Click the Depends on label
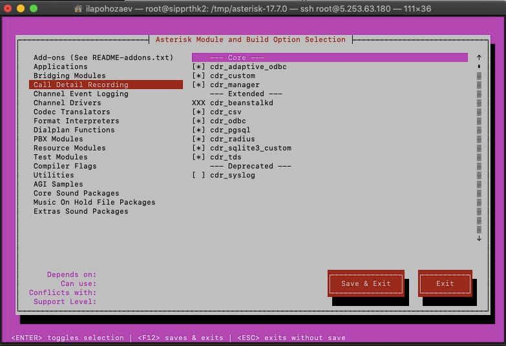The image size is (506, 346). tap(72, 274)
